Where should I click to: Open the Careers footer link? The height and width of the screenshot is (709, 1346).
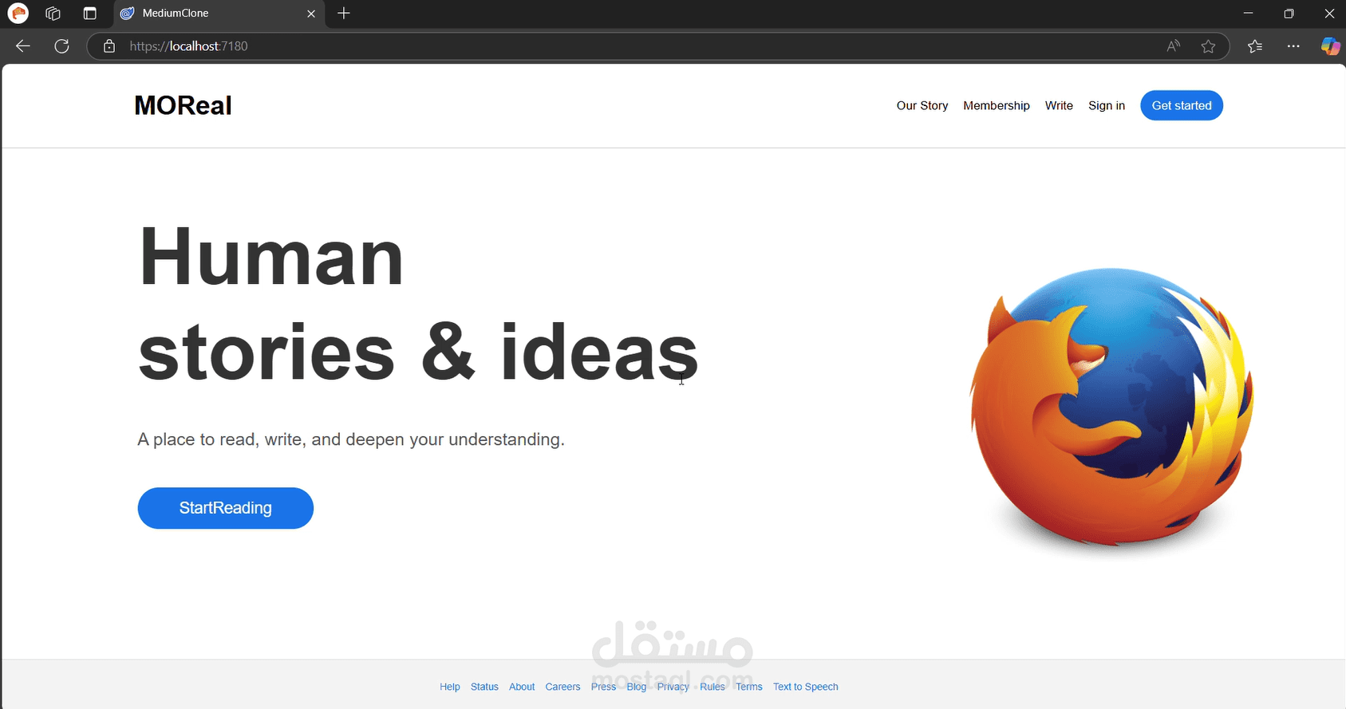pyautogui.click(x=562, y=687)
